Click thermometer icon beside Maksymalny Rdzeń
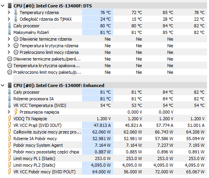Image resolution: width=209 pixels, height=178 pixels. point(9,32)
